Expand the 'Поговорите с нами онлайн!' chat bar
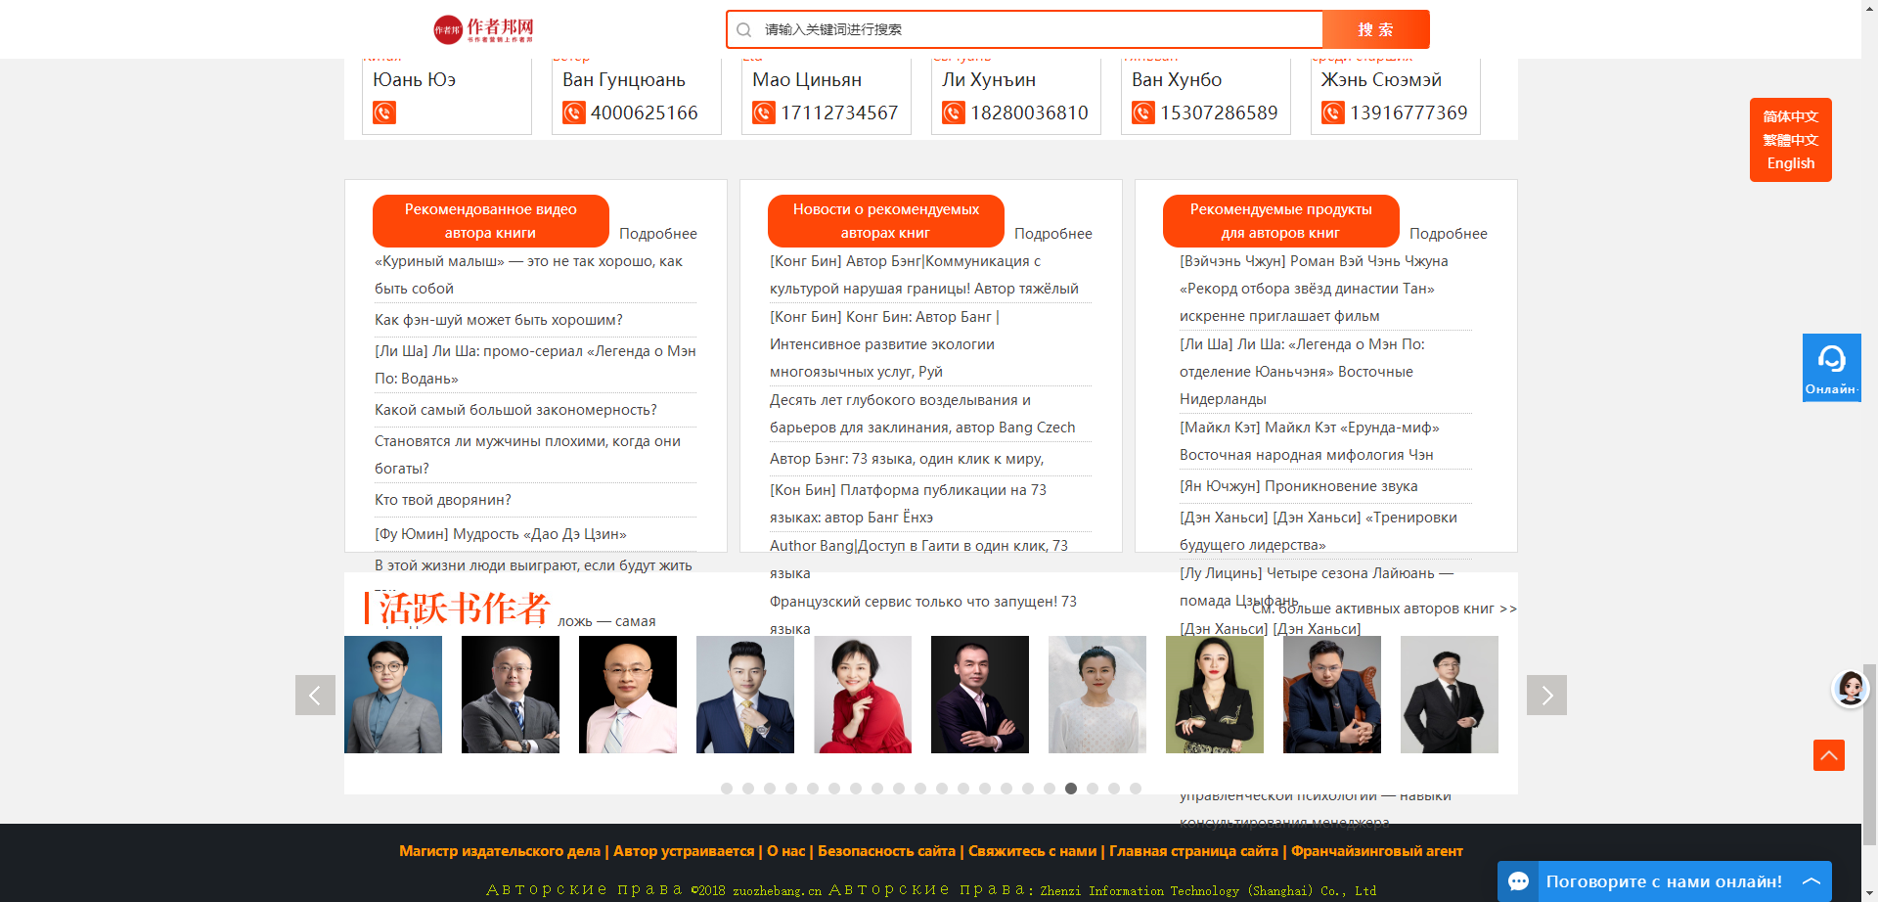1878x902 pixels. (x=1811, y=881)
